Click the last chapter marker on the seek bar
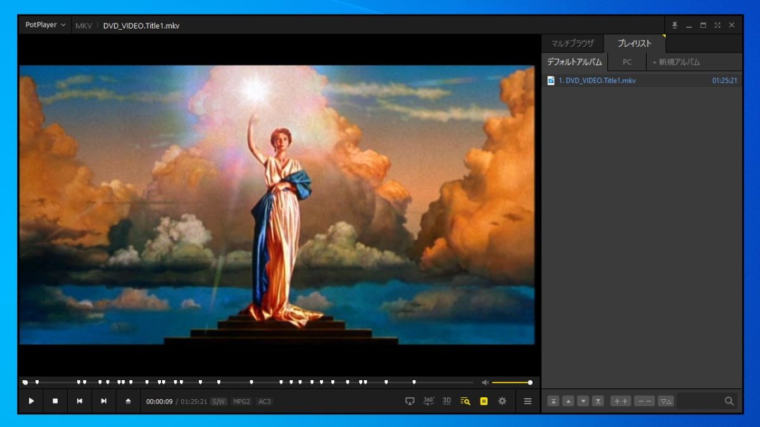 tap(414, 382)
